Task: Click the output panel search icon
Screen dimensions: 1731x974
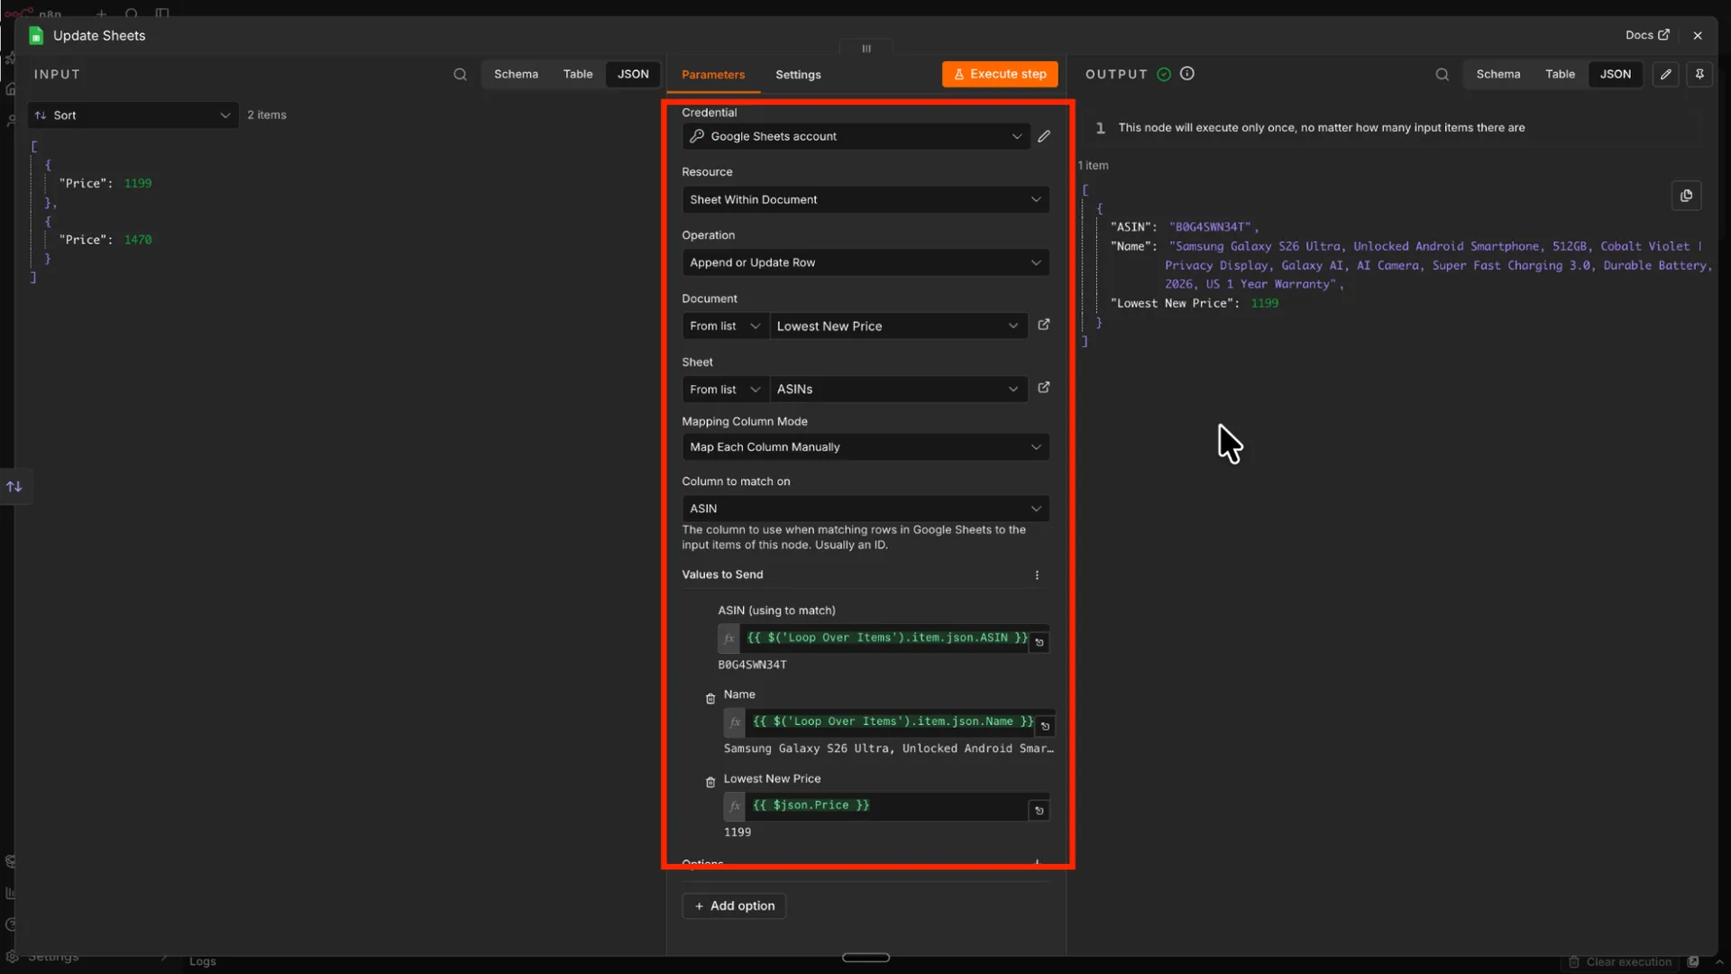Action: click(1442, 75)
